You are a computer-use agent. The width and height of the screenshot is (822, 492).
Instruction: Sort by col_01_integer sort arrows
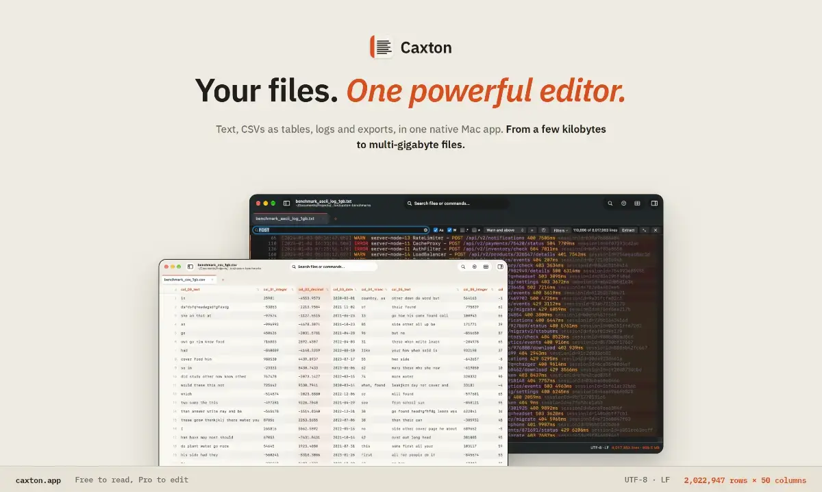pyautogui.click(x=292, y=289)
